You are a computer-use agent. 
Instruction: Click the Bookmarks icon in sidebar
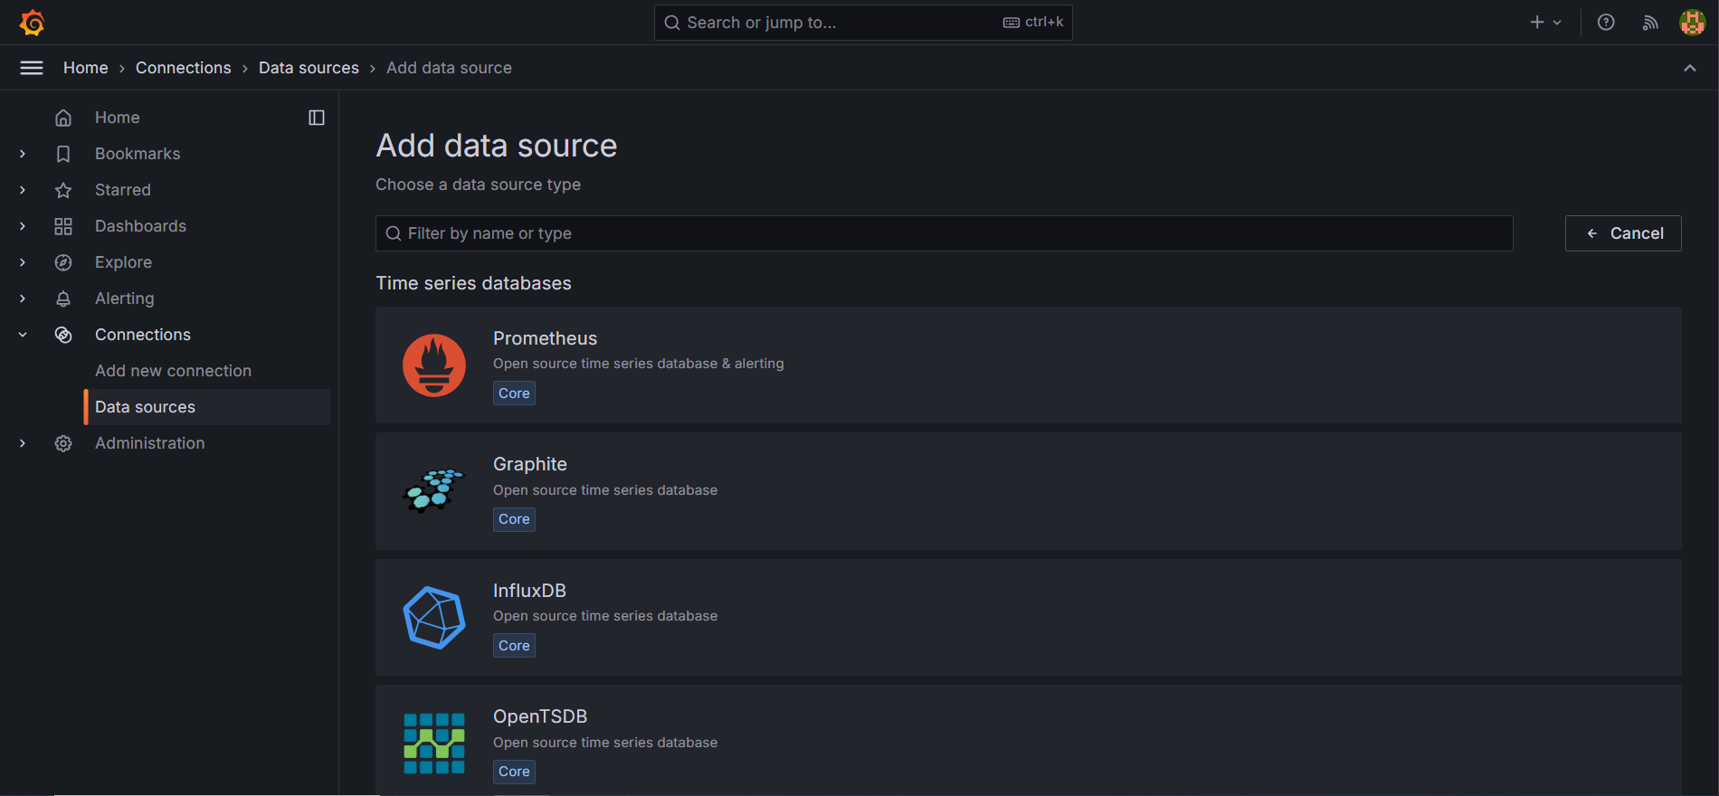(x=63, y=154)
